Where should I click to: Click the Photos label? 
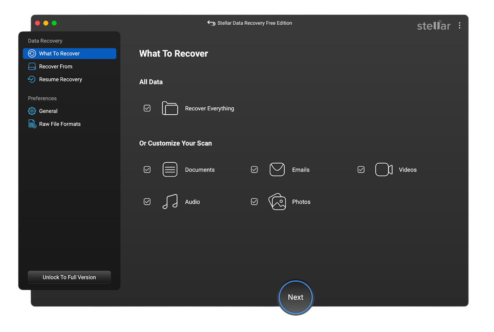point(301,202)
